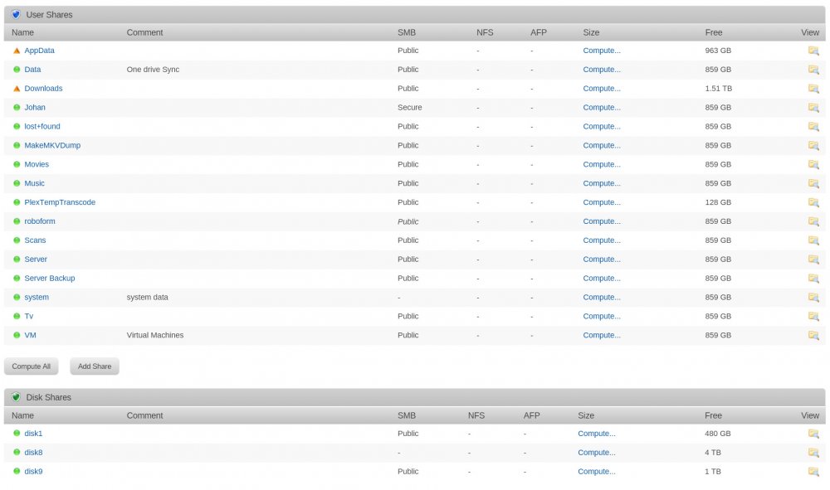
Task: Open the browse folder icon for AppData
Action: pos(813,51)
